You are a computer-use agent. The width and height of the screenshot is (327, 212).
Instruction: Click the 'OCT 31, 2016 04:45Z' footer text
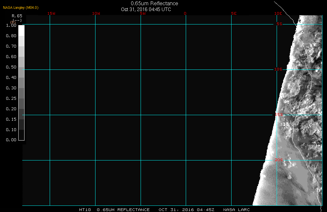[x=186, y=210]
